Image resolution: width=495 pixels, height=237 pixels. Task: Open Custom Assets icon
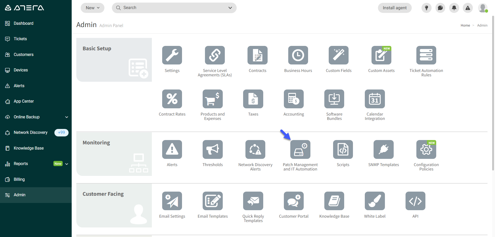(x=381, y=55)
